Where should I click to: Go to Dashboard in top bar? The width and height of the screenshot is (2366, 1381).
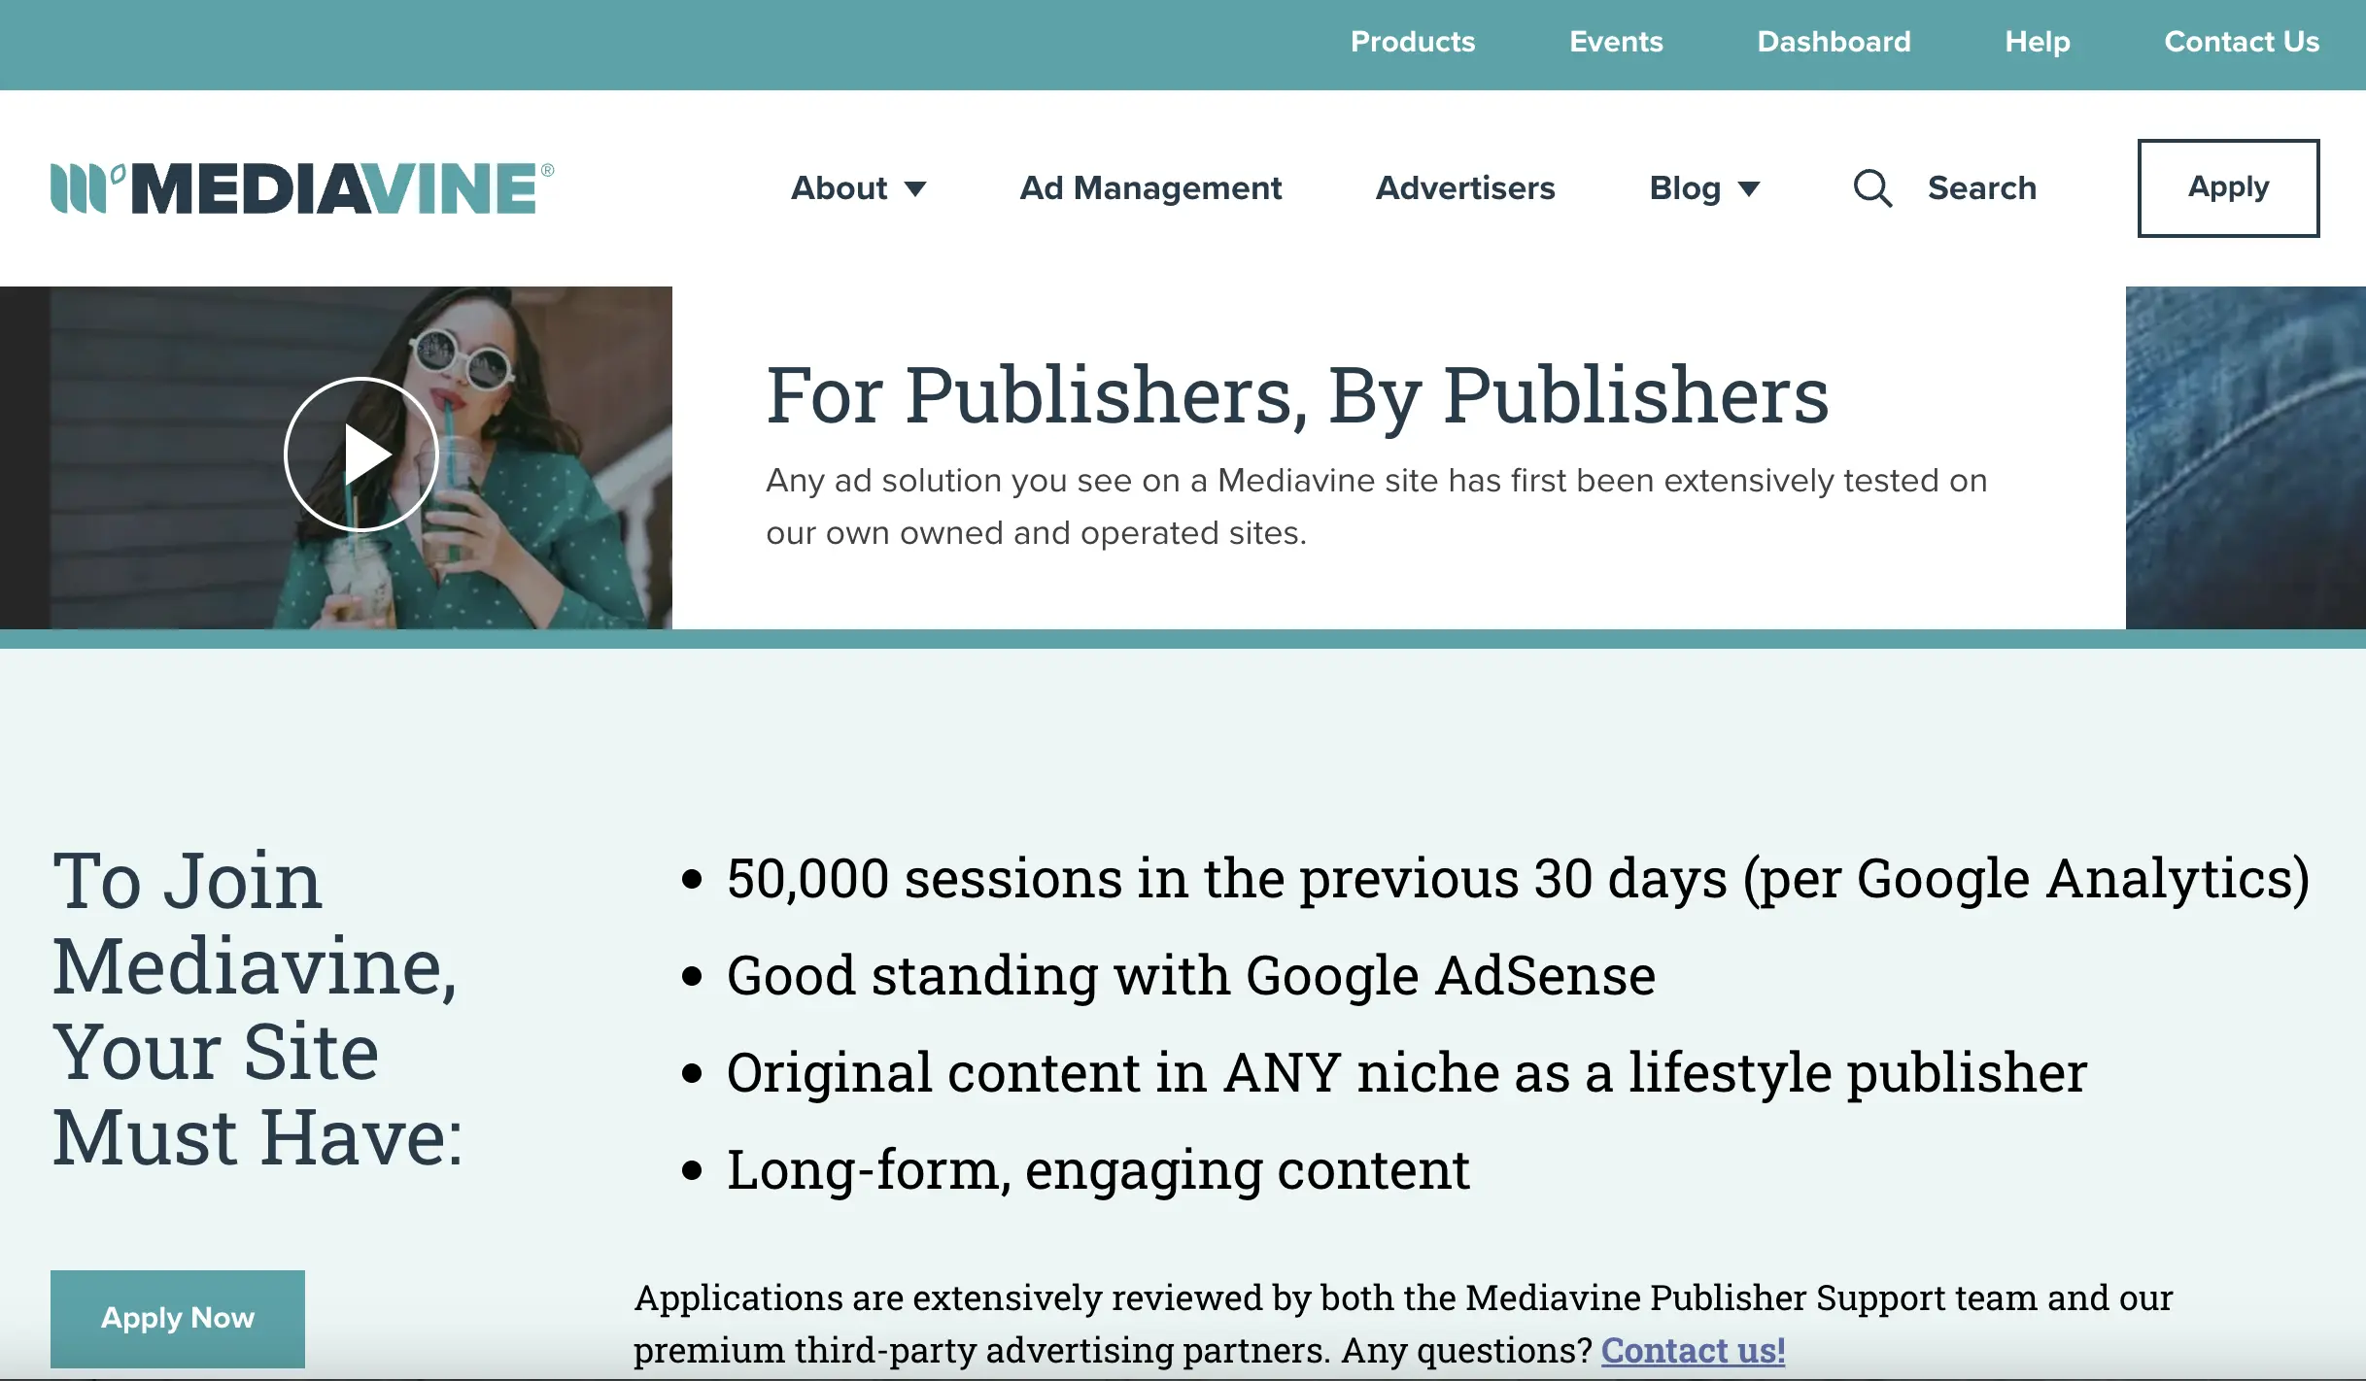(x=1834, y=42)
